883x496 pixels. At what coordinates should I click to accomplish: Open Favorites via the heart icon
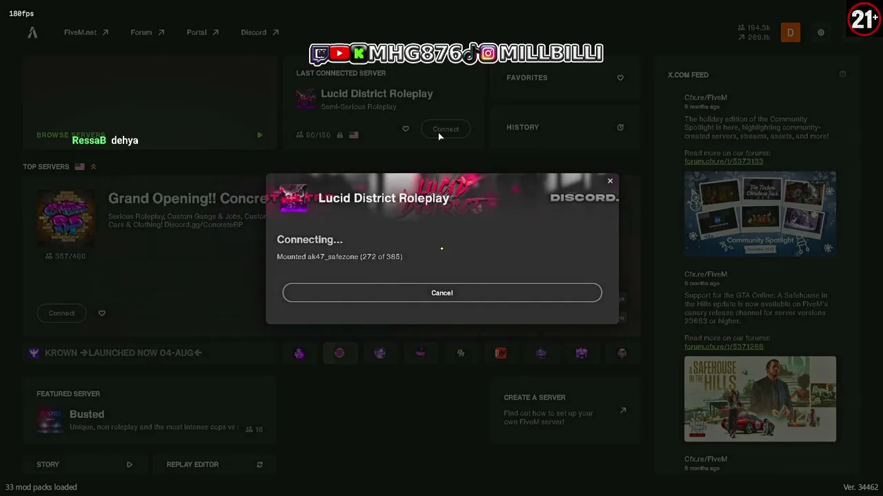(620, 78)
